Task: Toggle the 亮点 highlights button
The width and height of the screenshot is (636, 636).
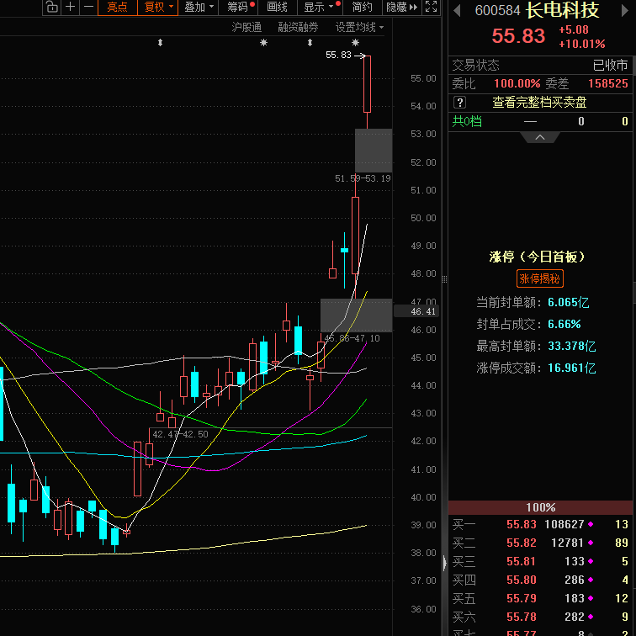Action: (x=117, y=7)
